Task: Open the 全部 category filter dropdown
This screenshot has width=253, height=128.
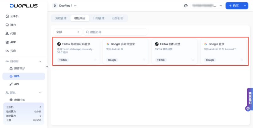Action: 68,32
